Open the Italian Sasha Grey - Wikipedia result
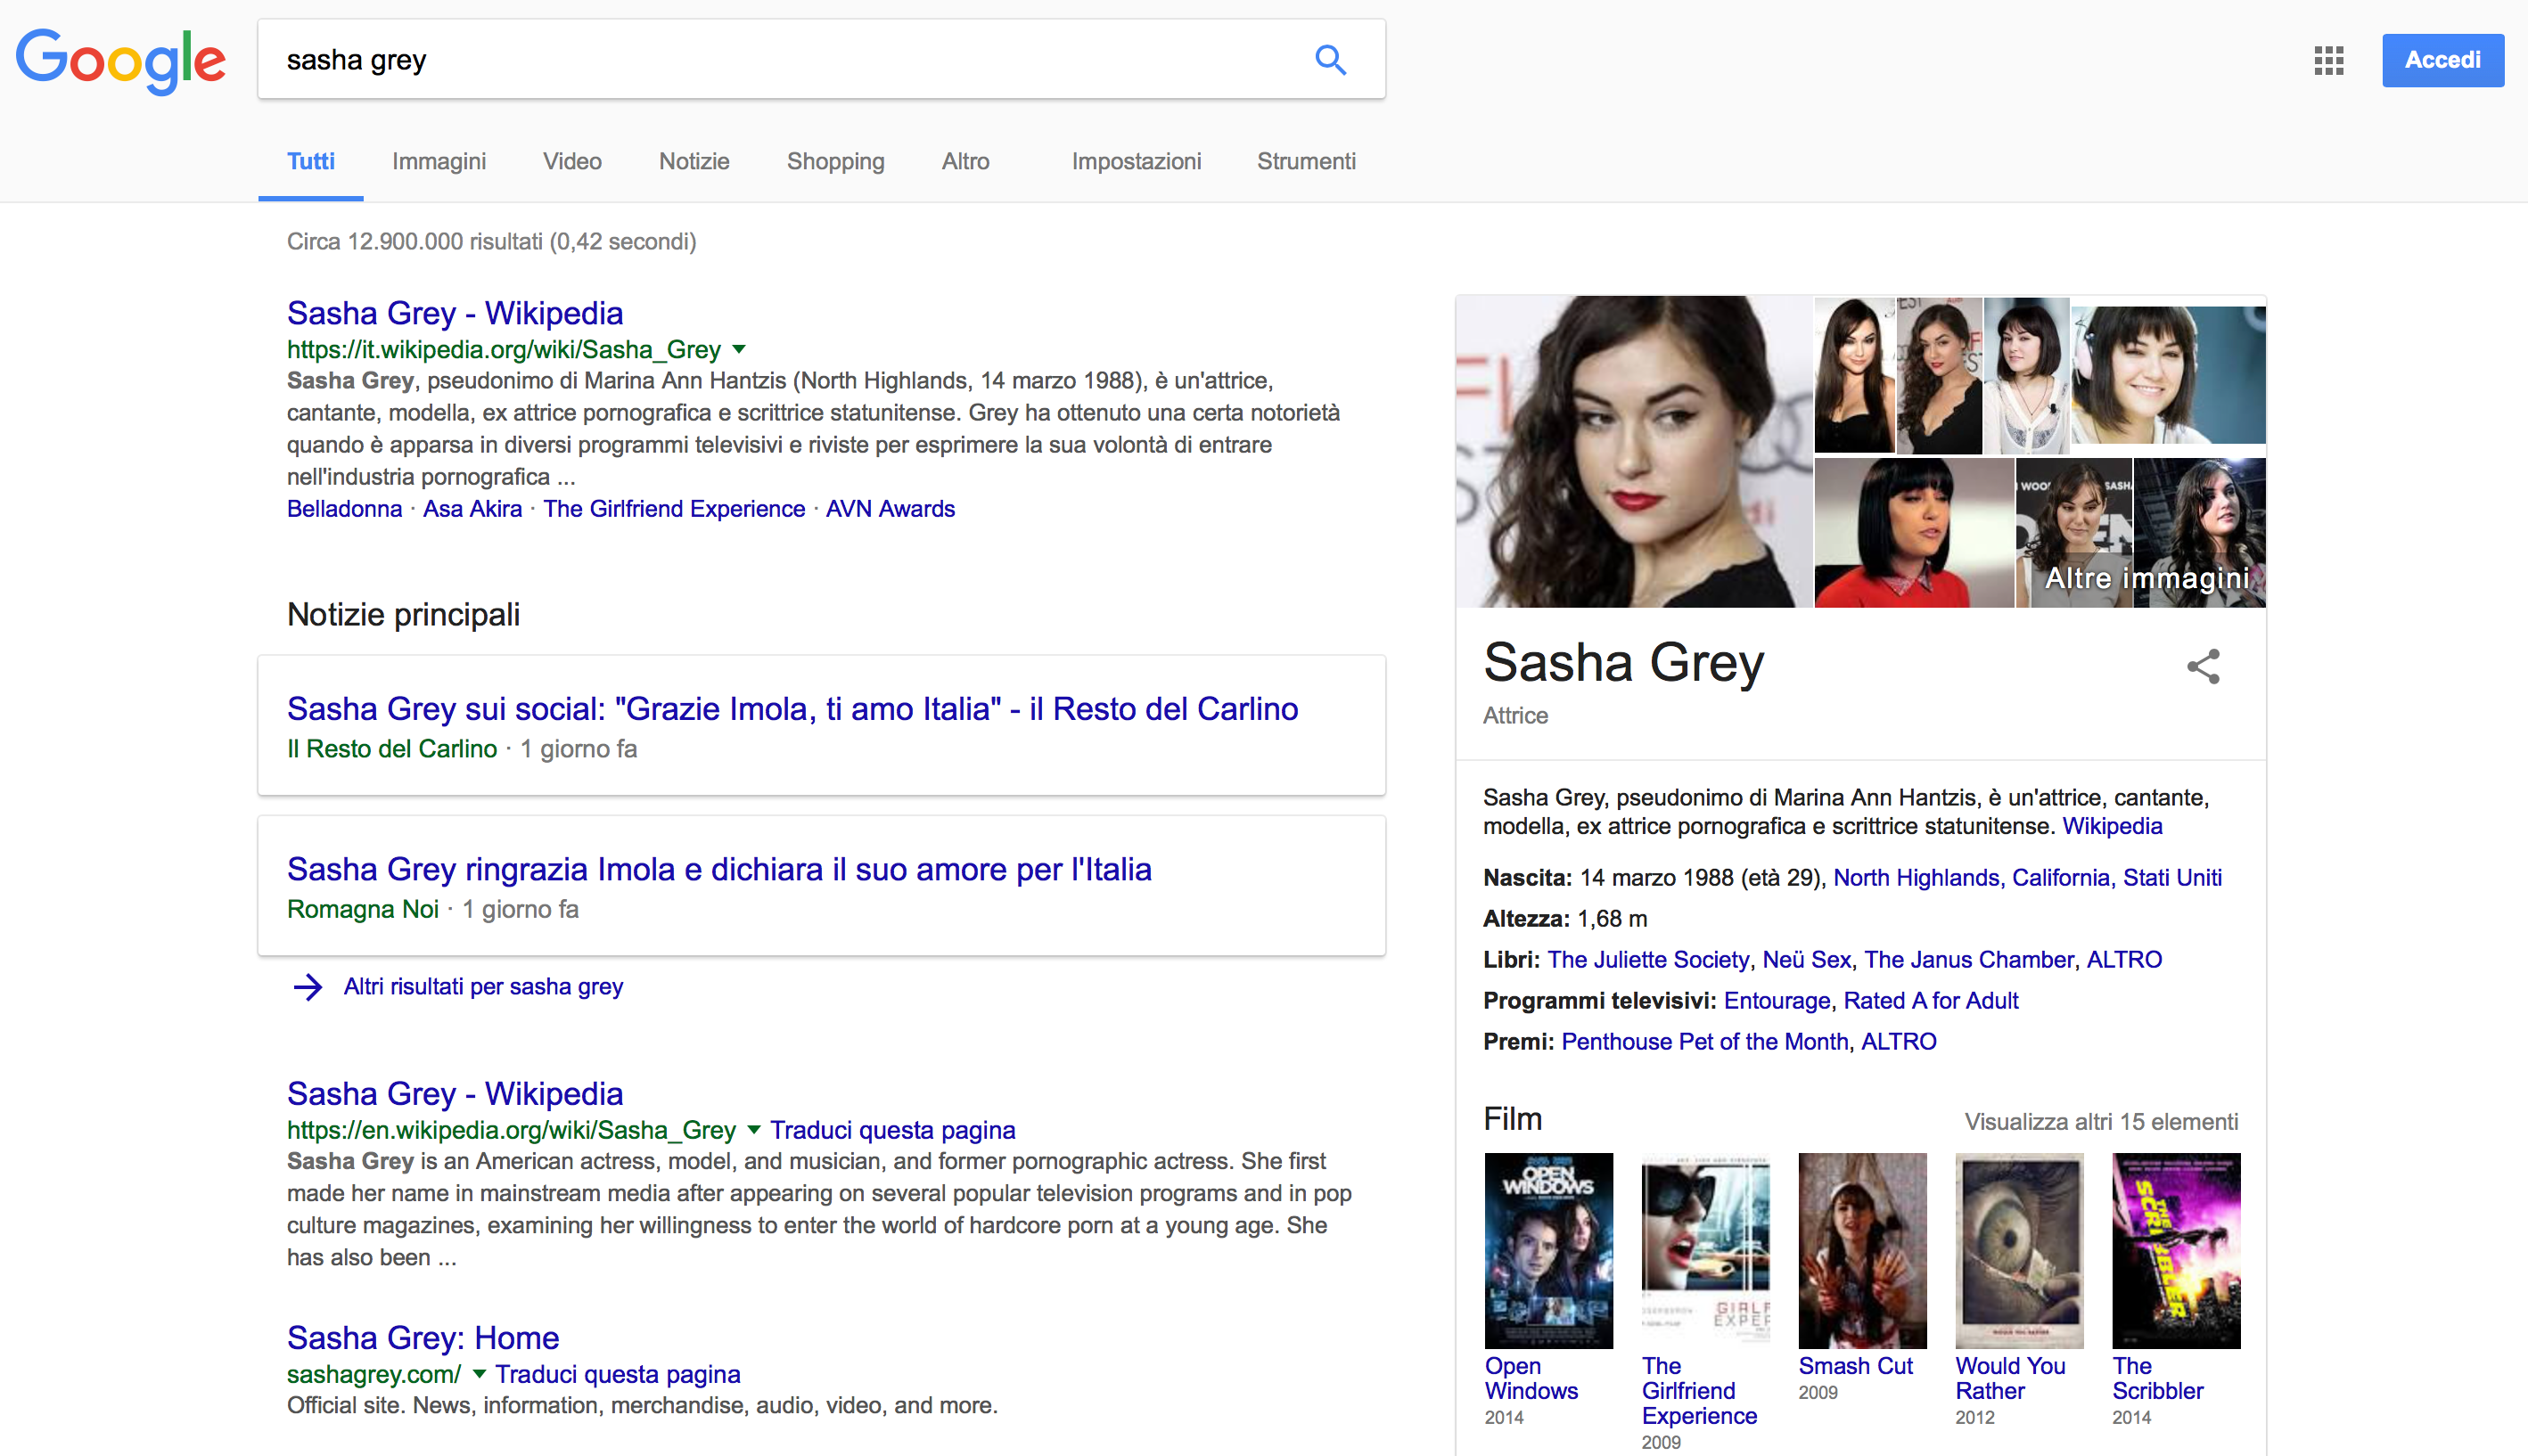 coord(456,313)
